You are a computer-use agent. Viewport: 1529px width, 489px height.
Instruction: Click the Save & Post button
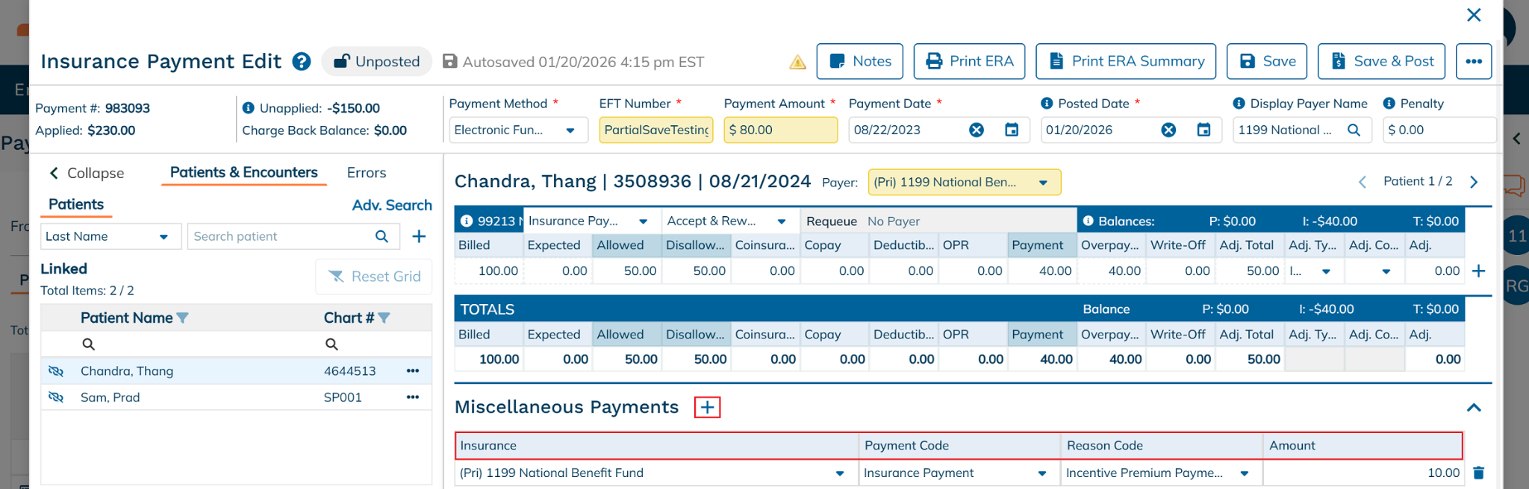tap(1381, 61)
